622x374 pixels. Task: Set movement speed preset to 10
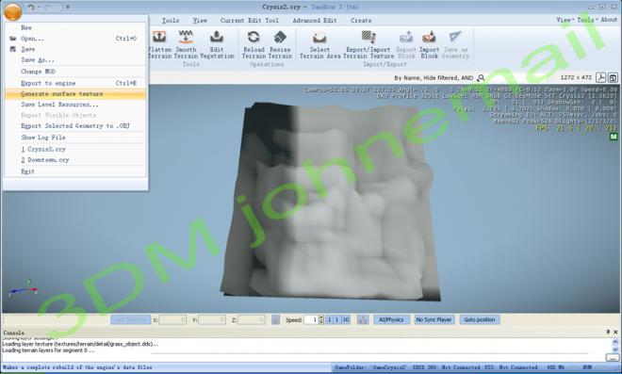(346, 319)
